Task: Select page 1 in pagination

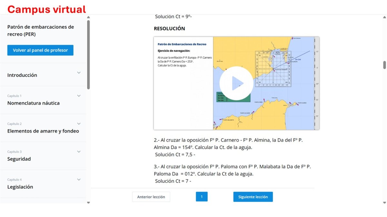Action: click(x=202, y=197)
